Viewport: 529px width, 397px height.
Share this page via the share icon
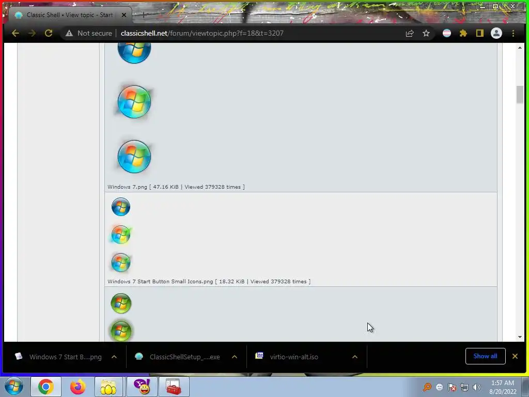pos(410,33)
